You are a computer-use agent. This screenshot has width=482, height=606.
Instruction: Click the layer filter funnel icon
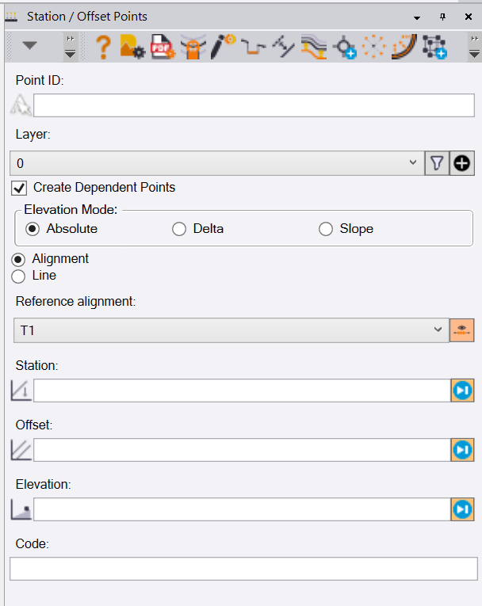pos(437,163)
